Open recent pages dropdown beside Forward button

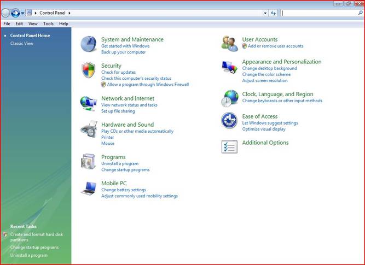pos(23,13)
